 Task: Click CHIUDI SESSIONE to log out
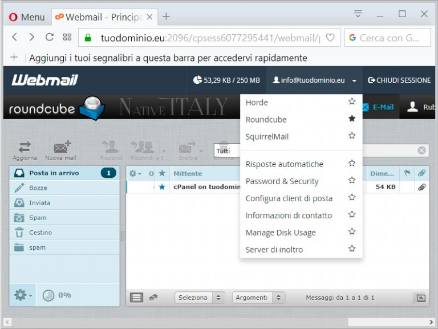tap(399, 80)
